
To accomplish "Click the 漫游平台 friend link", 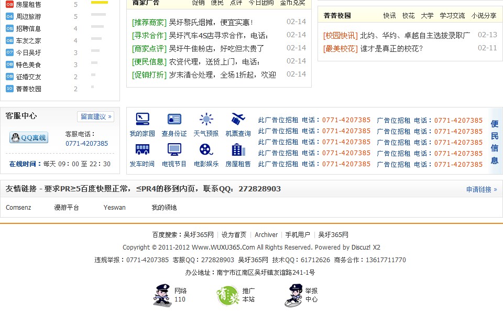I will (x=67, y=207).
